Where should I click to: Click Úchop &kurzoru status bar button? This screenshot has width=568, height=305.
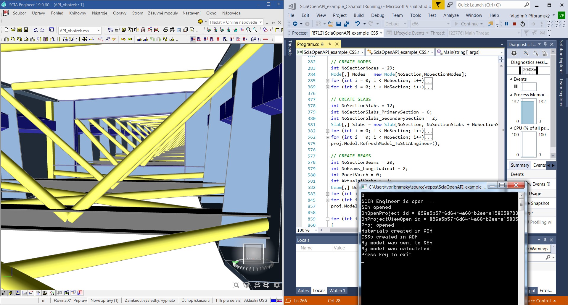click(195, 300)
